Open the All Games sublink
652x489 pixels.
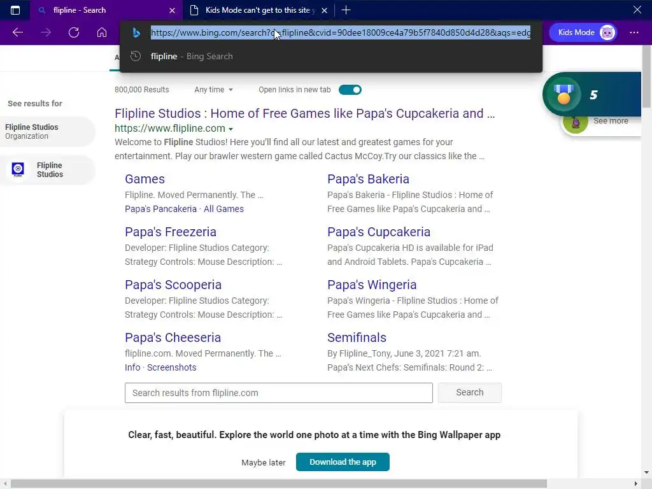(x=223, y=209)
